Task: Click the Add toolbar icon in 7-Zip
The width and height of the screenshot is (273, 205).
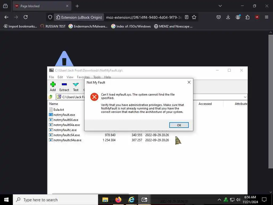Action: point(53,87)
